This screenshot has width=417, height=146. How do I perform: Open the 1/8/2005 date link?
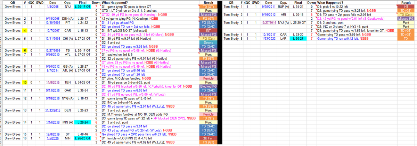point(53,7)
